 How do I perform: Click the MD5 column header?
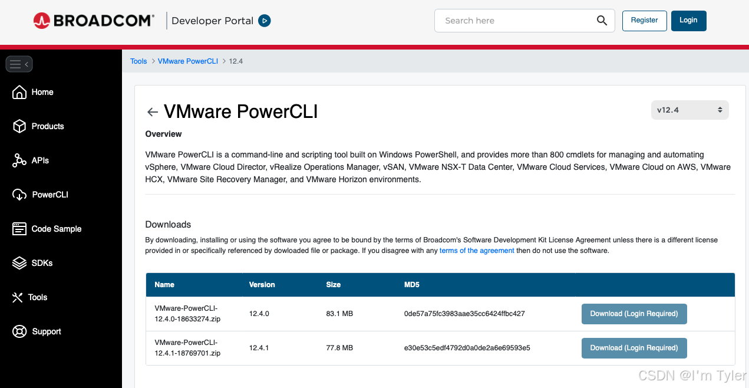(412, 285)
